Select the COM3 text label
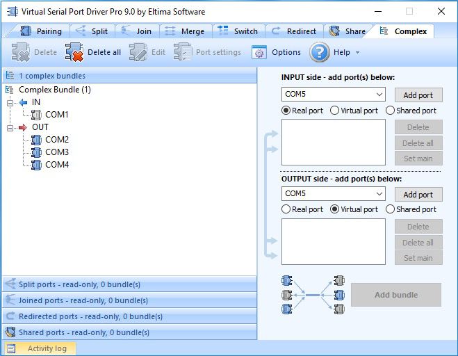 [x=57, y=152]
